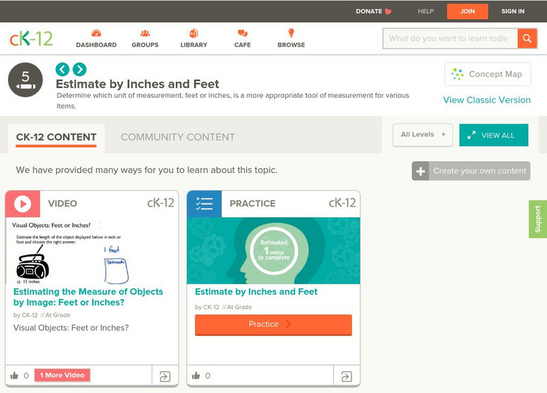Switch to the Community Content tab
The width and height of the screenshot is (547, 393).
(x=178, y=137)
